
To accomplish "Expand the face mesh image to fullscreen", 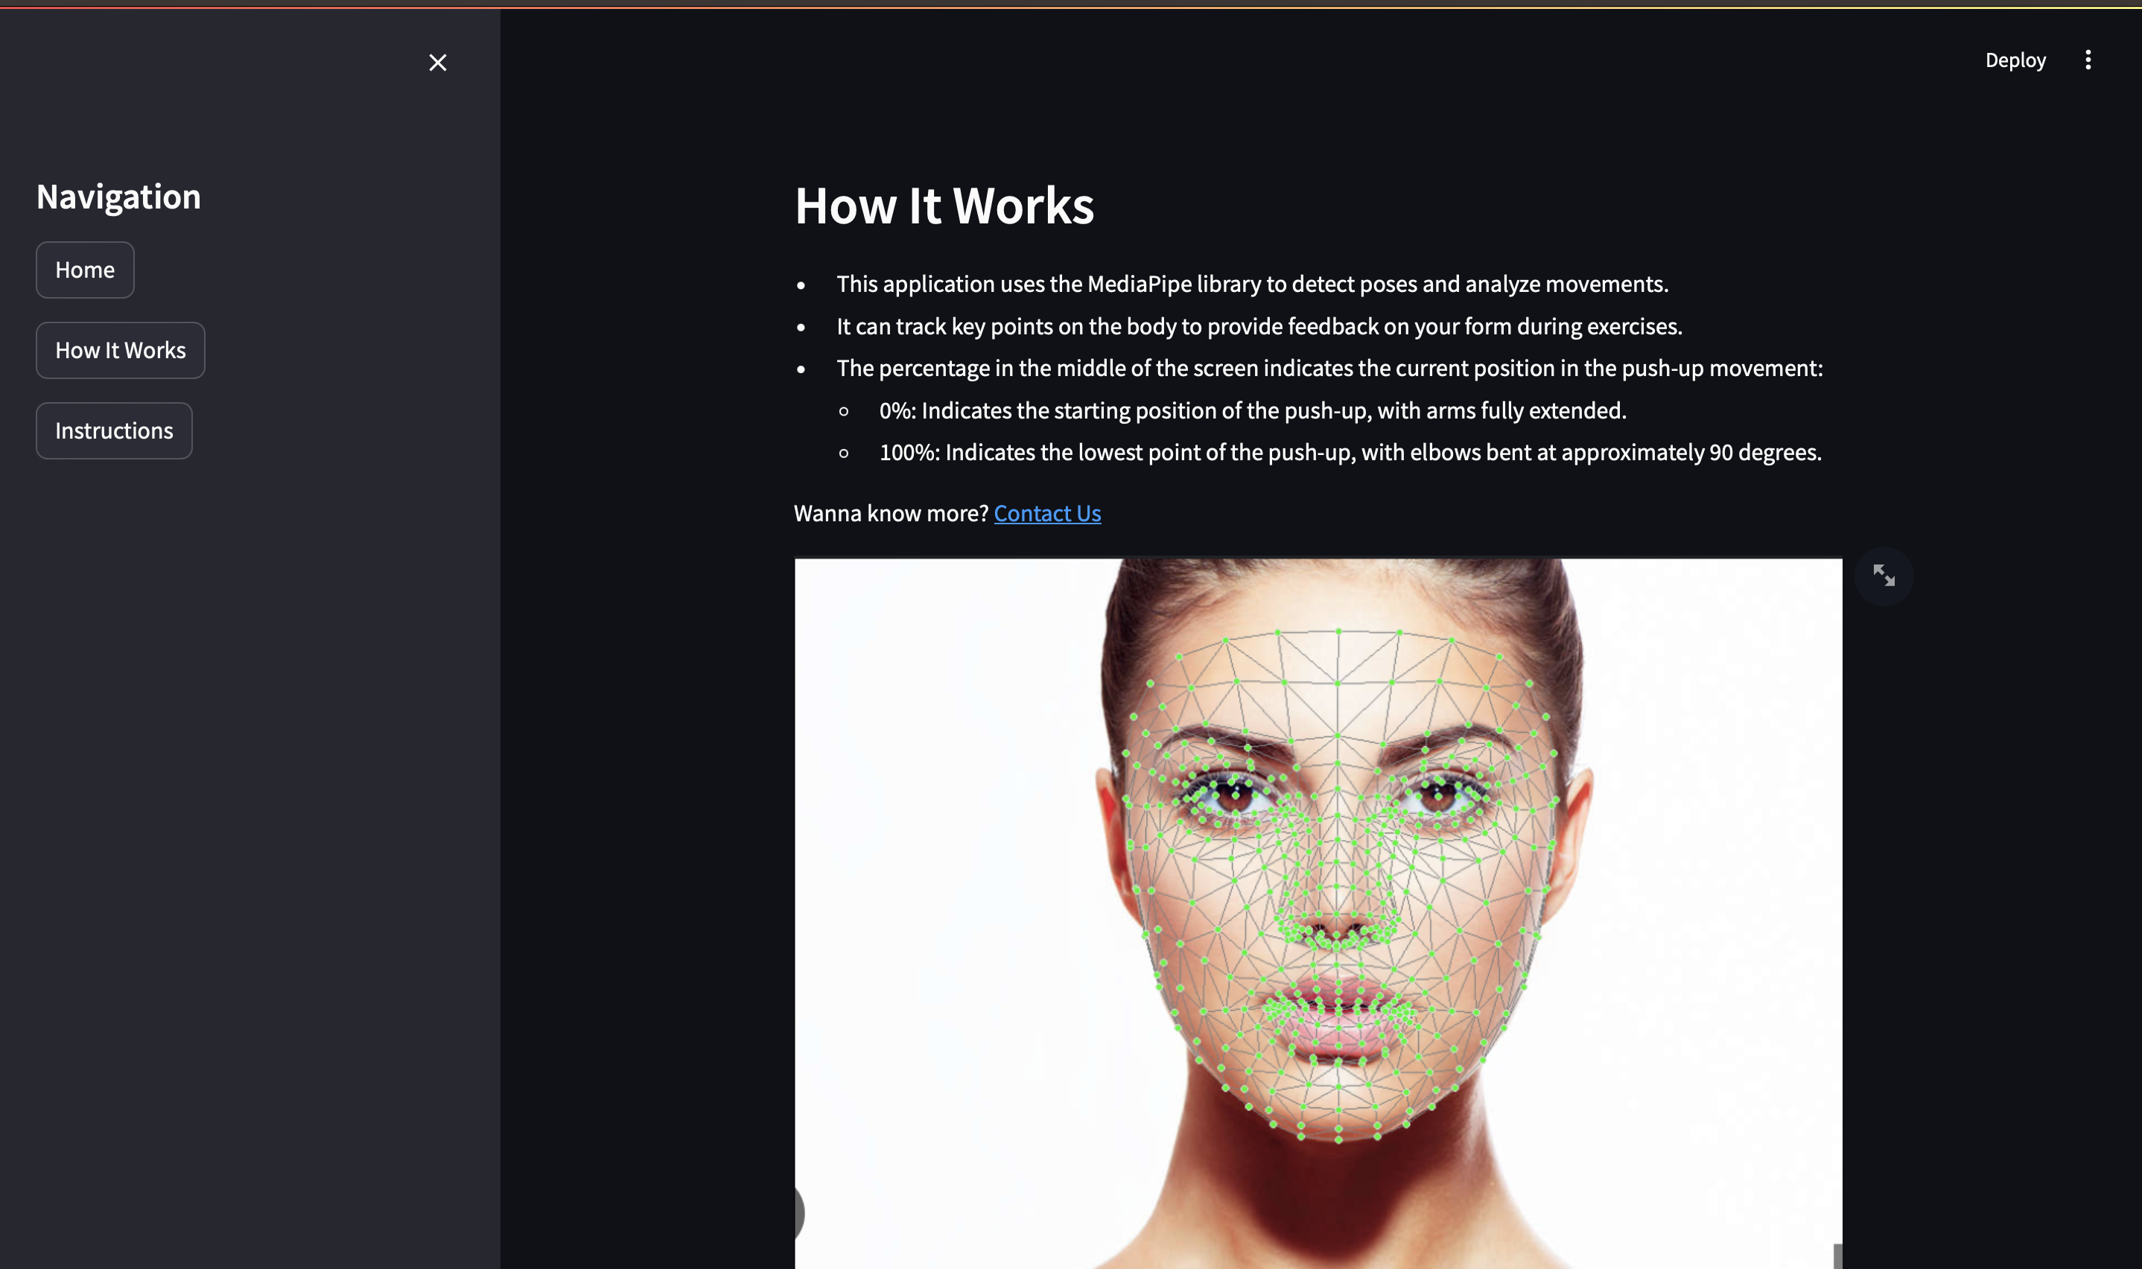I will [1883, 576].
